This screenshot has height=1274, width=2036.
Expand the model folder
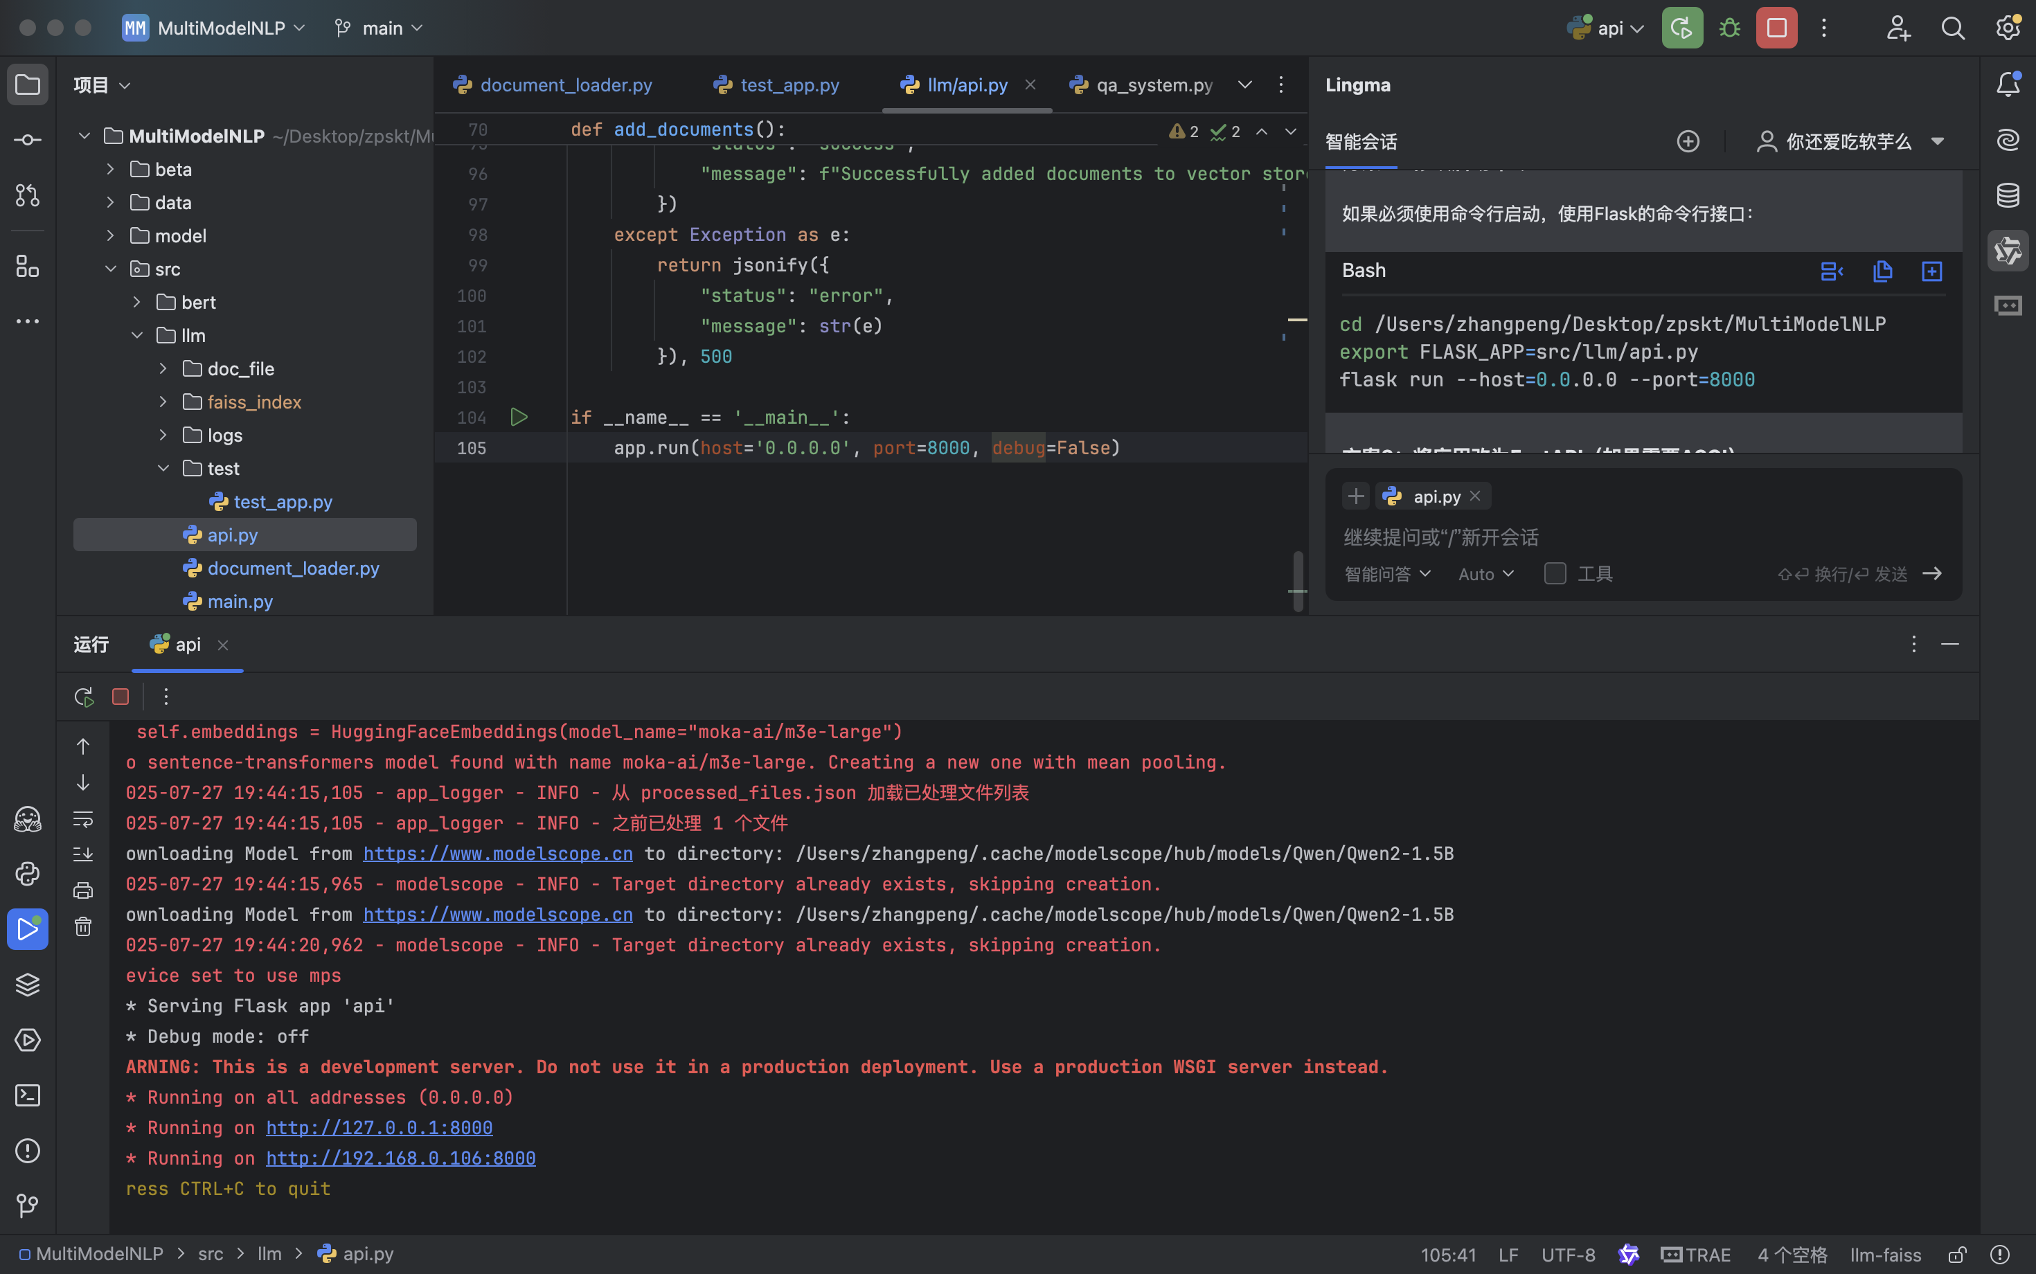click(x=110, y=236)
